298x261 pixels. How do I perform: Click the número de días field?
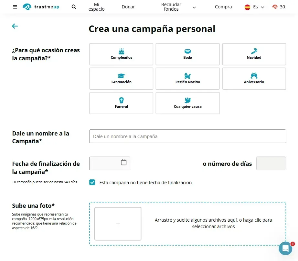click(x=271, y=164)
